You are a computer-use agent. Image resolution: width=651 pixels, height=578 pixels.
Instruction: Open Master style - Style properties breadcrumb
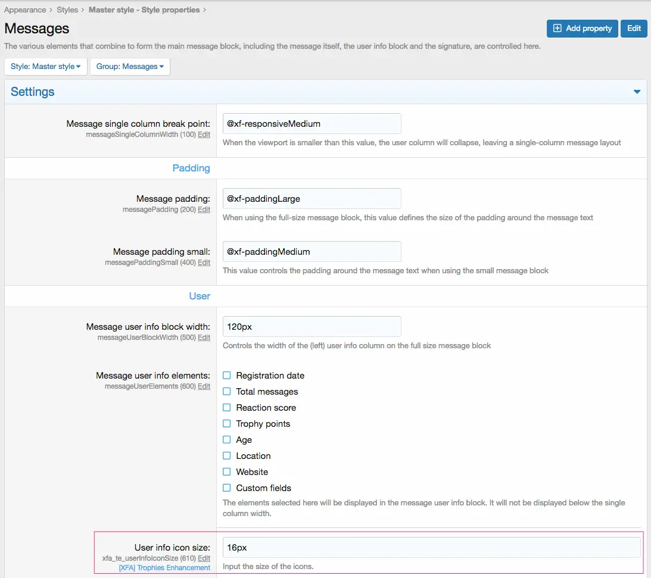(x=144, y=10)
